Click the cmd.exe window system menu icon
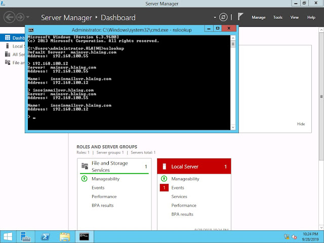This screenshot has height=243, width=324. [31, 30]
